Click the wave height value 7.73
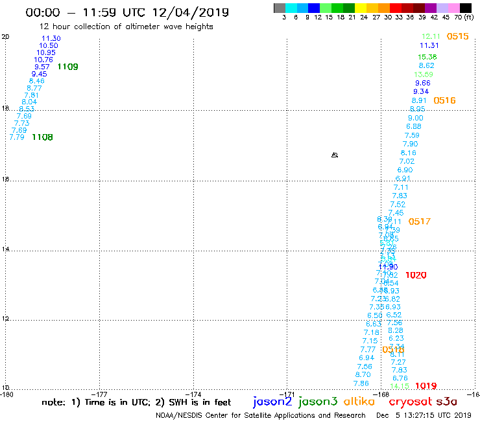This screenshot has width=480, height=421. click(x=22, y=123)
